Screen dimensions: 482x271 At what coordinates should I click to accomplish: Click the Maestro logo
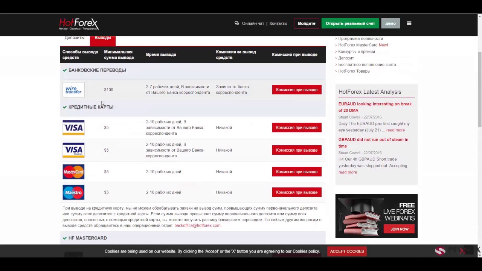point(73,192)
